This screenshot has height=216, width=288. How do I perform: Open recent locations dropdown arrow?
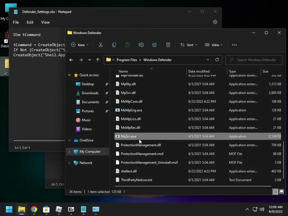pos(89,60)
